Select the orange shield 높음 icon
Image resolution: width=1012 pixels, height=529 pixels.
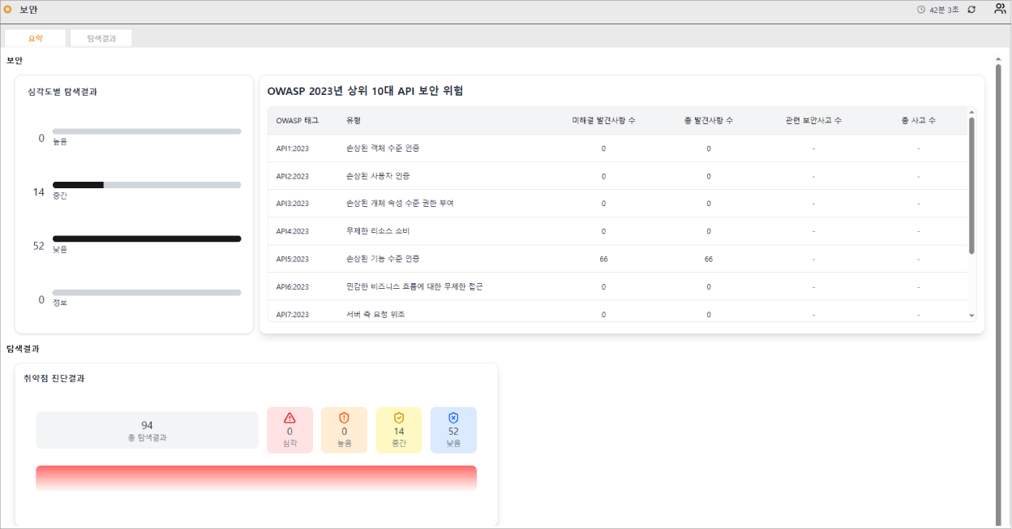(x=344, y=418)
